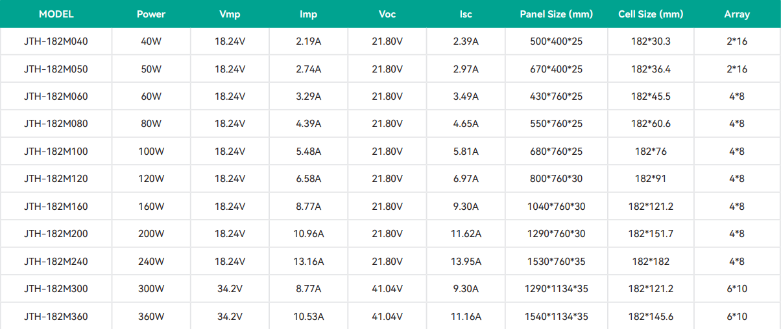
Task: Click the JTH-182M100 model cell
Action: coord(56,152)
